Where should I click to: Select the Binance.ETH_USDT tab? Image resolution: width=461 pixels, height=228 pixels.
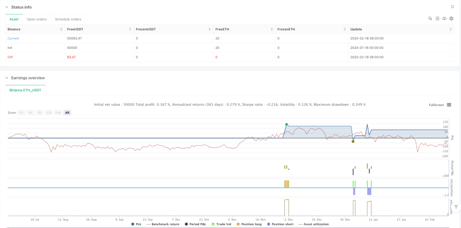(25, 90)
